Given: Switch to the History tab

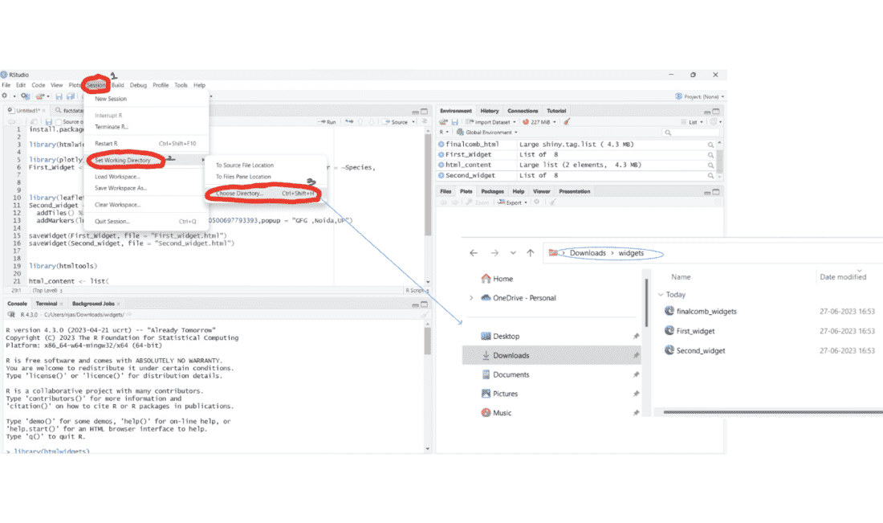Looking at the screenshot, I should [x=490, y=111].
